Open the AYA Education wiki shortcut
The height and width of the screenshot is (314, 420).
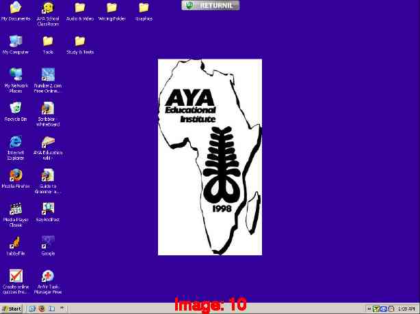[48, 147]
